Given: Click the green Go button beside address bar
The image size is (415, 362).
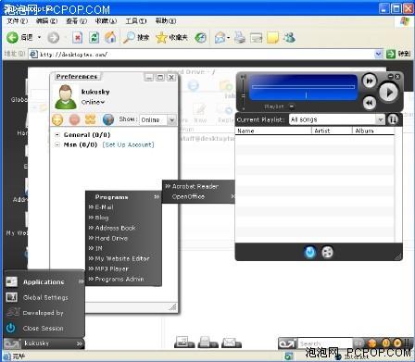Looking at the screenshot, I should pyautogui.click(x=391, y=54).
